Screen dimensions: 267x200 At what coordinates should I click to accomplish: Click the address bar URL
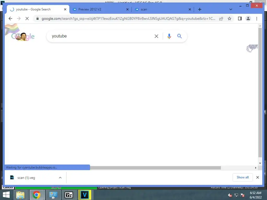pos(128,18)
